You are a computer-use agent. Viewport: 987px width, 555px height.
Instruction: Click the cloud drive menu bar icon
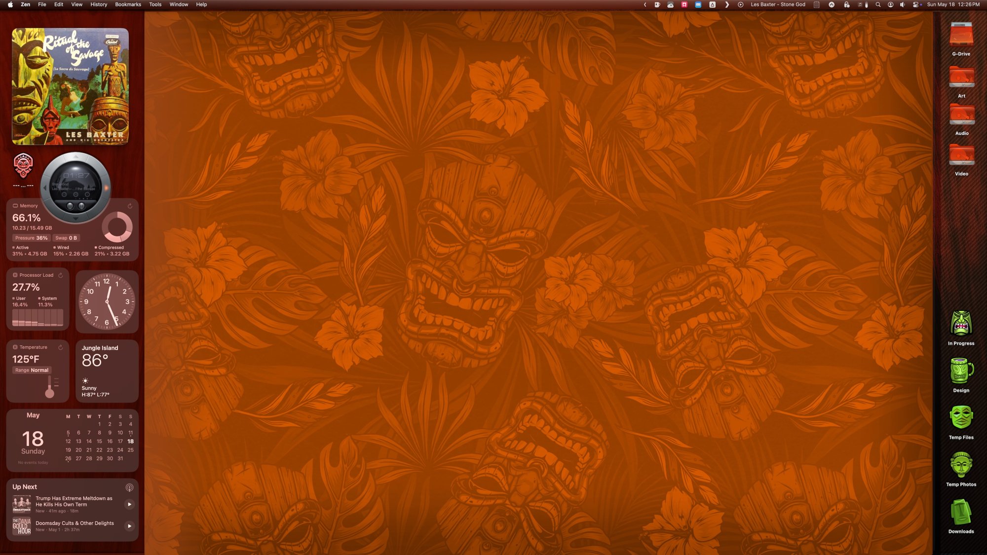[670, 4]
